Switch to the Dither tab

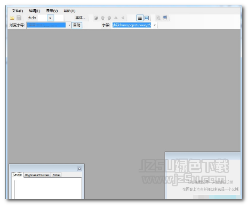tap(57, 175)
